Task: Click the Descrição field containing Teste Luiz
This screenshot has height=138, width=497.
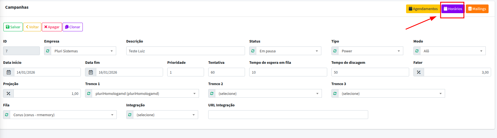Action: coord(185,51)
